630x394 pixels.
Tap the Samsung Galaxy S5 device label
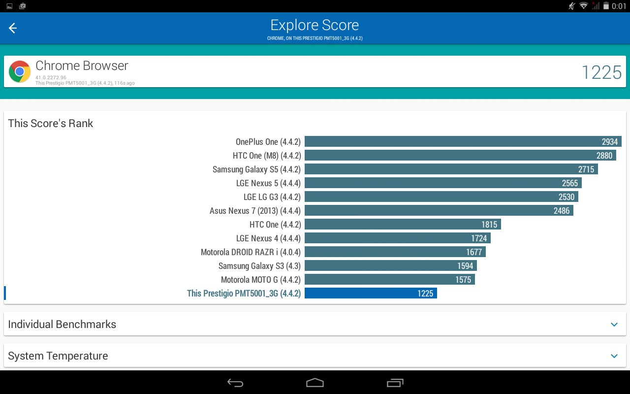click(256, 169)
